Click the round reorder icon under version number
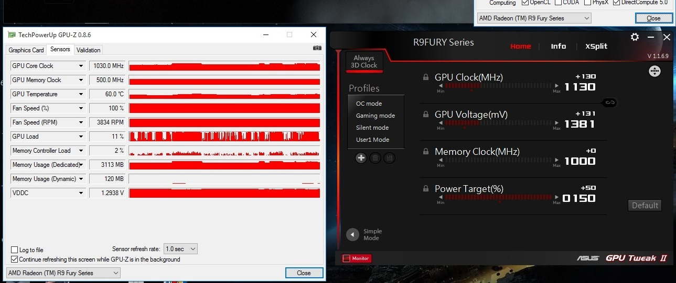Viewport: 676px width, 283px height. [654, 72]
